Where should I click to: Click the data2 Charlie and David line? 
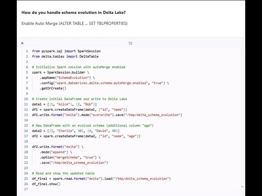[76, 131]
